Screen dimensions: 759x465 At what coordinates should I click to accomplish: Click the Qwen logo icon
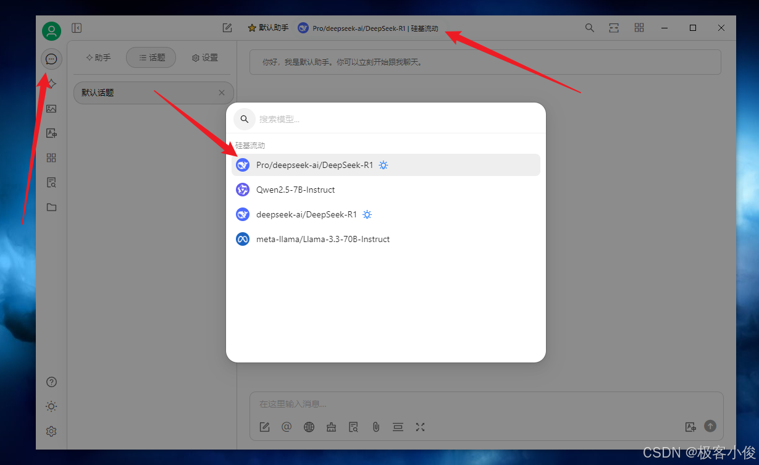(x=243, y=190)
